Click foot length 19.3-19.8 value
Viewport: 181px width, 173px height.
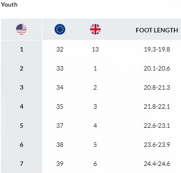(x=157, y=49)
